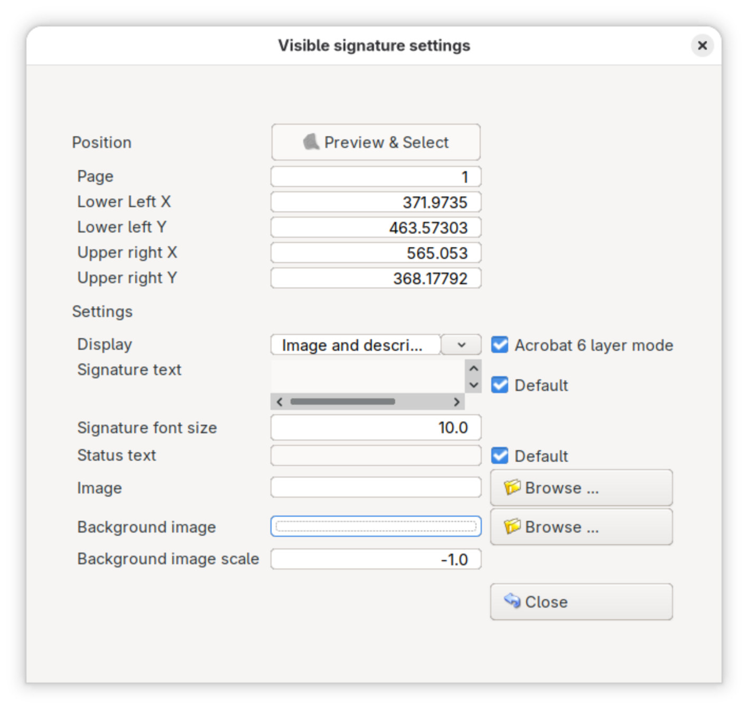Click the blue arrow icon on Close

point(511,601)
